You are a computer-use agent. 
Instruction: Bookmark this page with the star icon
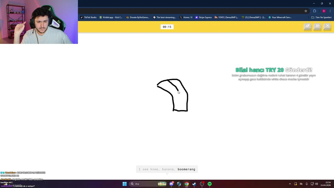pyautogui.click(x=306, y=11)
